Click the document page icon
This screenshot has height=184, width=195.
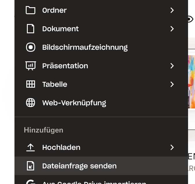[30, 29]
